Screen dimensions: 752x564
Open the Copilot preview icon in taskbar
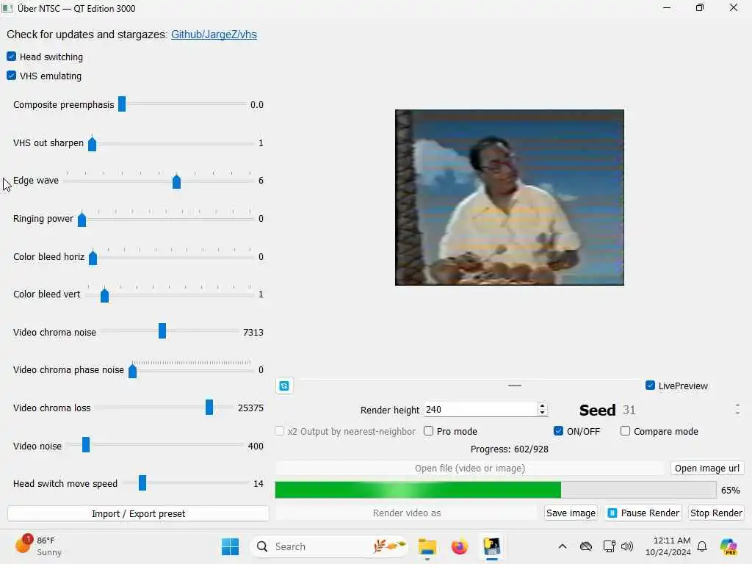click(728, 546)
